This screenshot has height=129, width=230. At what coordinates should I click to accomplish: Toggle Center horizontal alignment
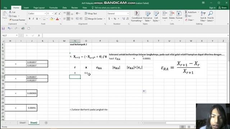point(68,19)
